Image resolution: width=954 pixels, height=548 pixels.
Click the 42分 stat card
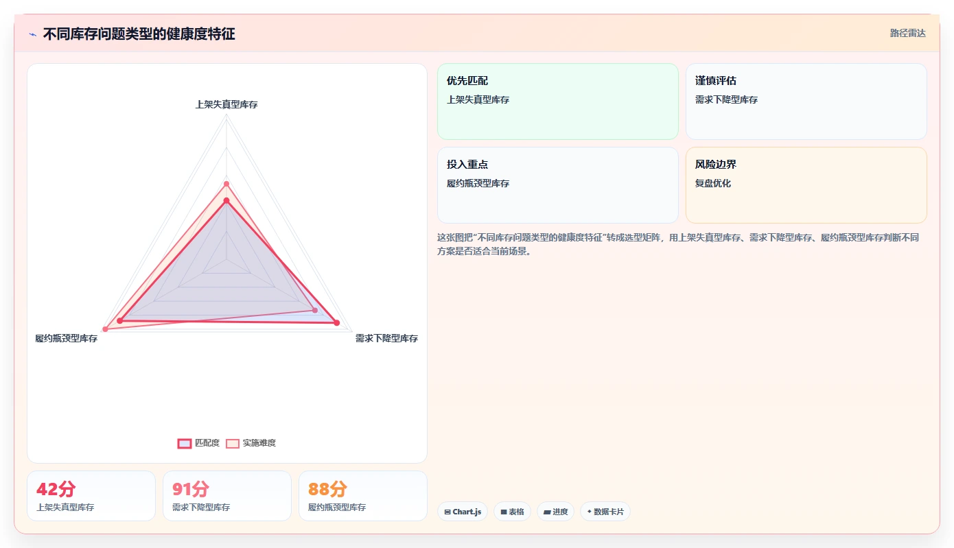(91, 496)
